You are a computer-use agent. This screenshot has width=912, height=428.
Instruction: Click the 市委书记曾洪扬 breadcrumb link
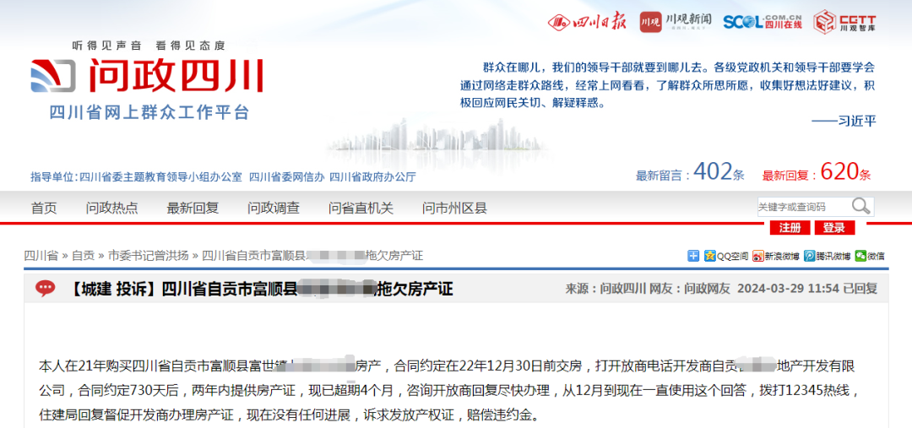click(x=148, y=255)
